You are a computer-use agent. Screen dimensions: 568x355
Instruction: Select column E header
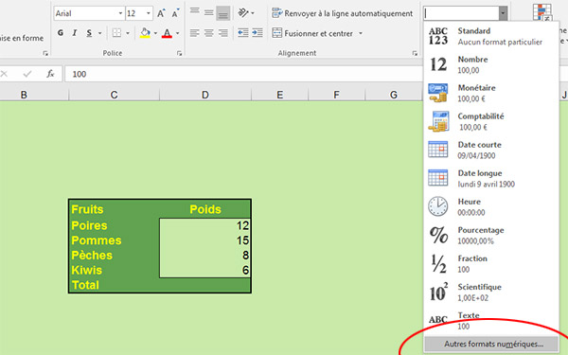pos(279,95)
